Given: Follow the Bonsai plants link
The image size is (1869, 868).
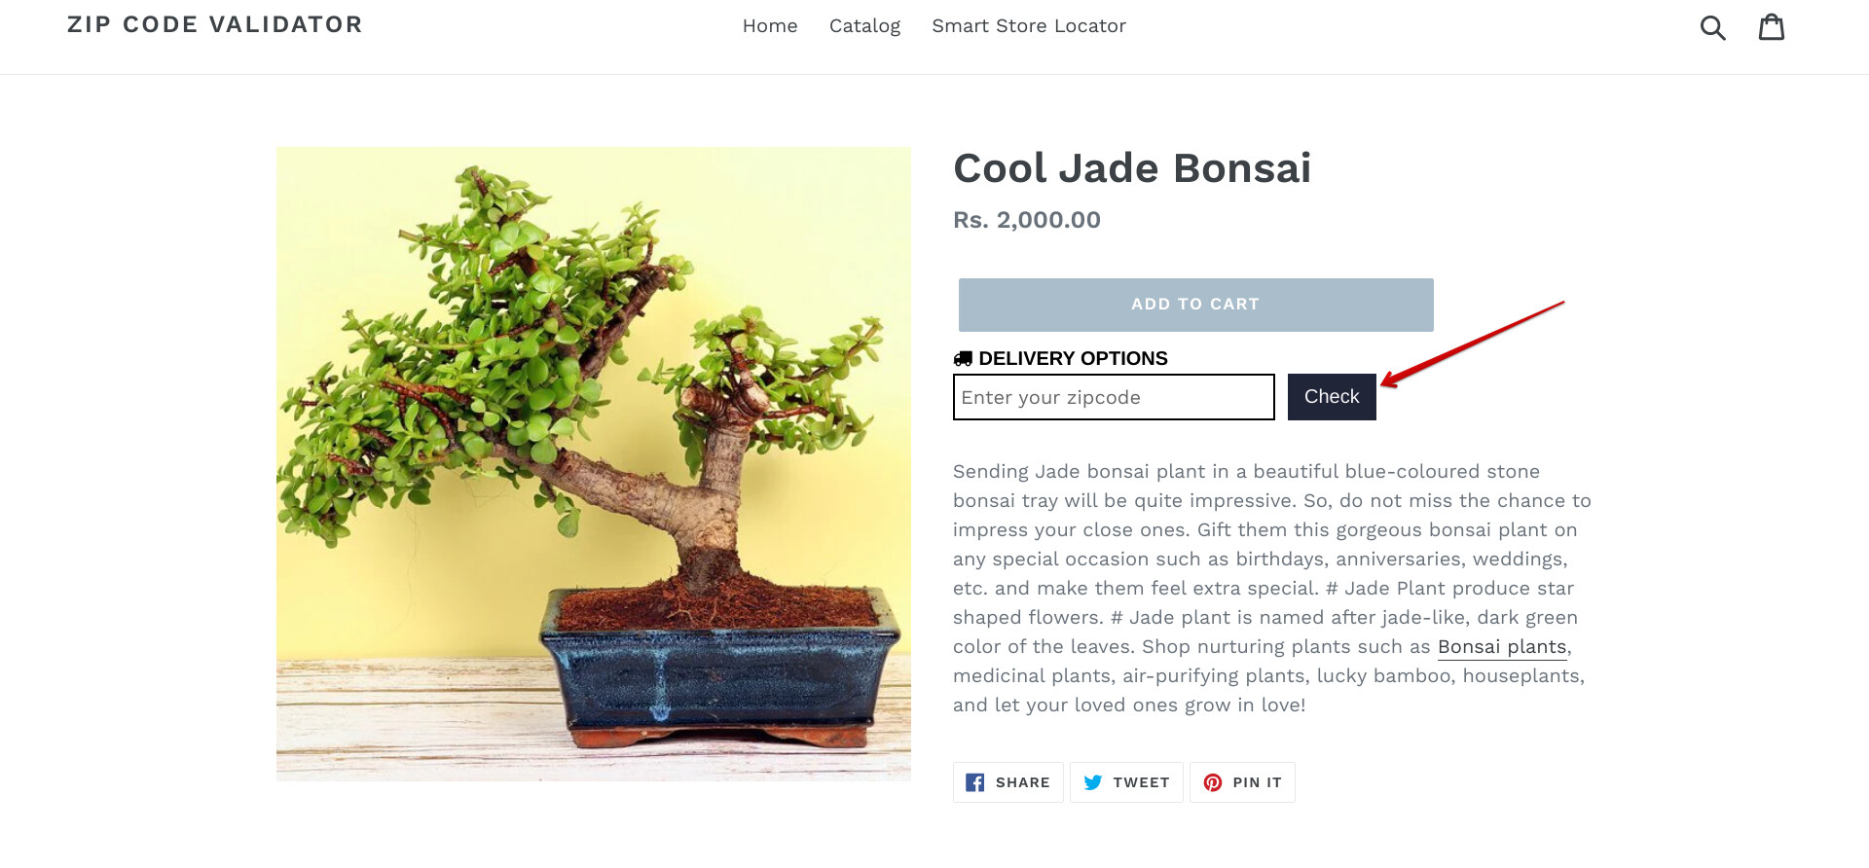Looking at the screenshot, I should pyautogui.click(x=1502, y=647).
